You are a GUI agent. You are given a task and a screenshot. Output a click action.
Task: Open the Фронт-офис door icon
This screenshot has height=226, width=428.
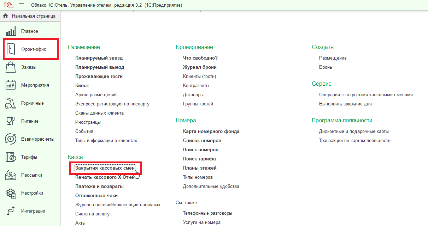[x=11, y=49]
